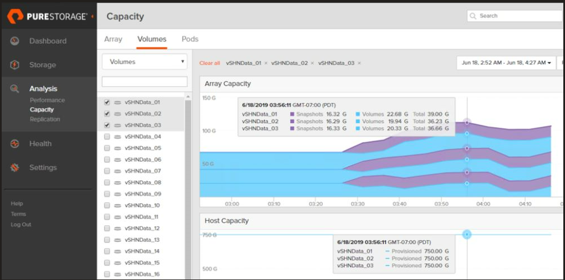Click the Host Capacity panel title
The height and width of the screenshot is (280, 565).
point(226,221)
